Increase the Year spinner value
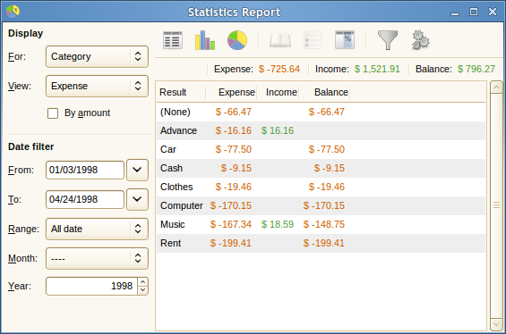 click(142, 282)
